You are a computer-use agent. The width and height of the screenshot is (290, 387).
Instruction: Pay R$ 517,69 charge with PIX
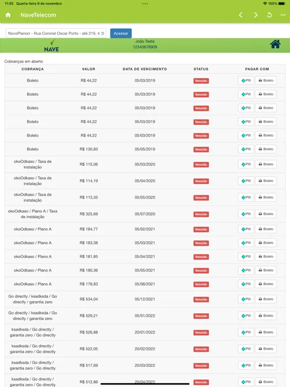click(x=246, y=365)
